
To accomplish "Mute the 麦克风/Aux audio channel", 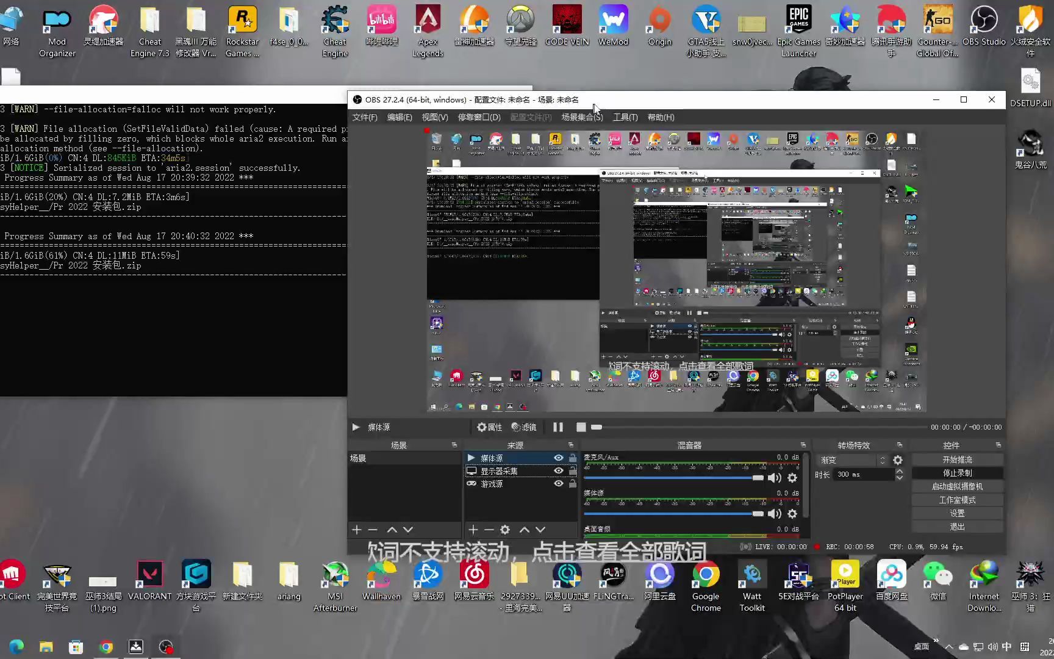I will point(774,478).
